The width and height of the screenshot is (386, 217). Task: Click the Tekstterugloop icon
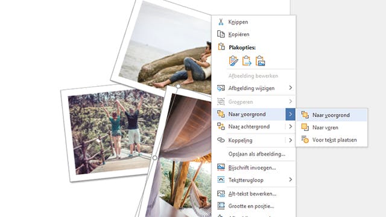pyautogui.click(x=221, y=180)
